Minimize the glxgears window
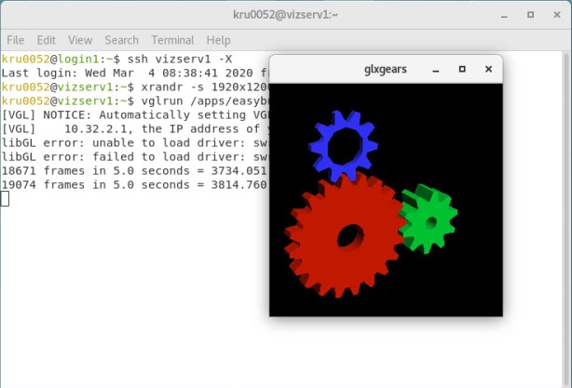This screenshot has height=388, width=572. (x=437, y=69)
